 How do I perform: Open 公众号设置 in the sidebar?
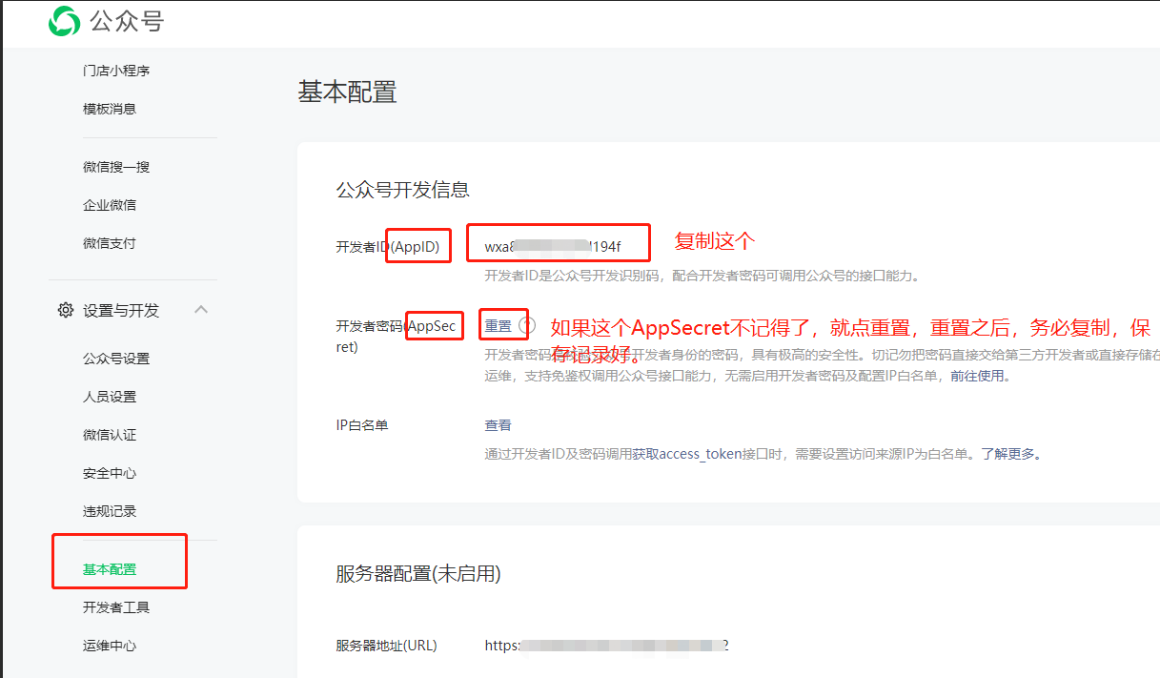116,359
